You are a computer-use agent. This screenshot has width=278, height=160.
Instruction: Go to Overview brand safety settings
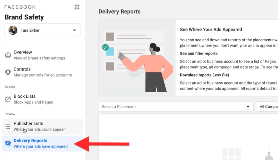(x=42, y=55)
